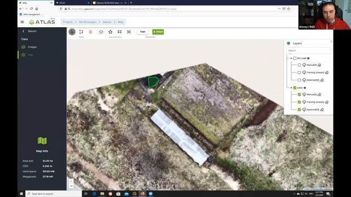This screenshot has width=351, height=197.
Task: Download dirt_road Training zone(s) via cloud icon
Action: click(x=304, y=73)
